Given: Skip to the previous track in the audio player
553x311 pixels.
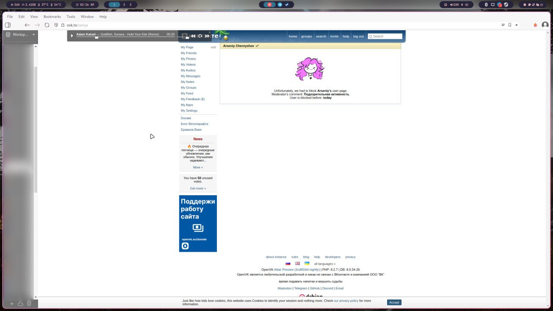Looking at the screenshot, I should pos(193,36).
